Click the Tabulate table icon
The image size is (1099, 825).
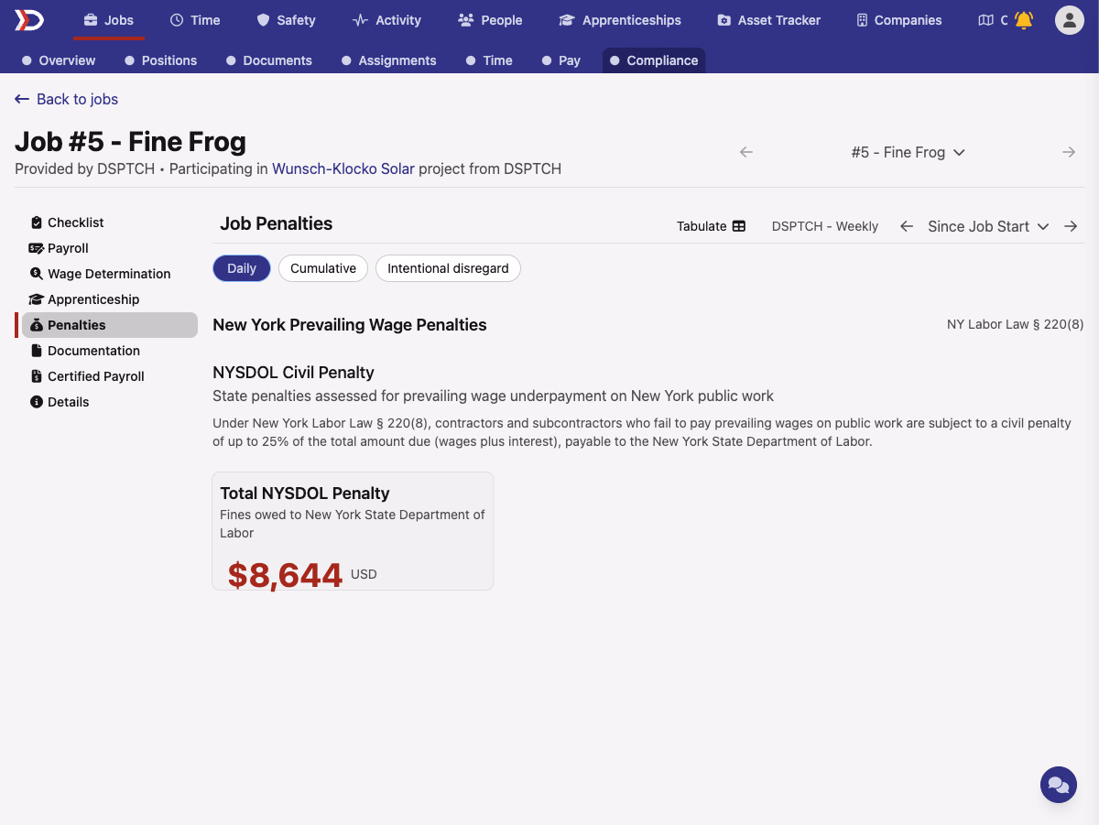739,226
